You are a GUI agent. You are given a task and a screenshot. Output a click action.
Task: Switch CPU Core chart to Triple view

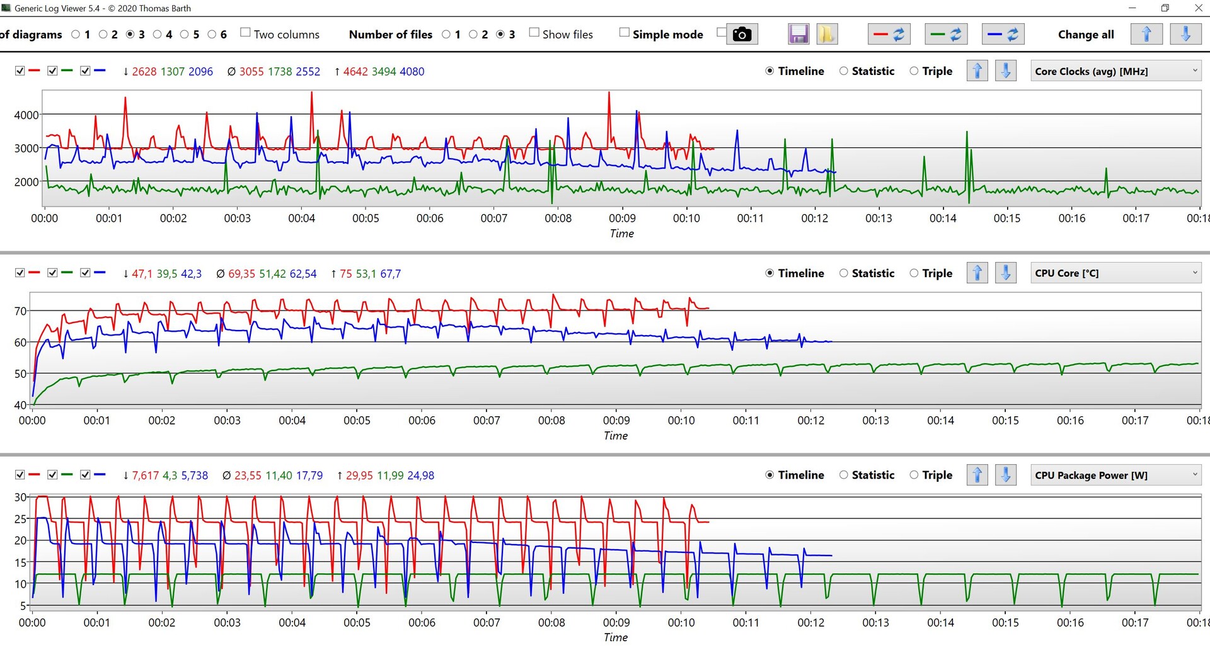click(x=914, y=273)
